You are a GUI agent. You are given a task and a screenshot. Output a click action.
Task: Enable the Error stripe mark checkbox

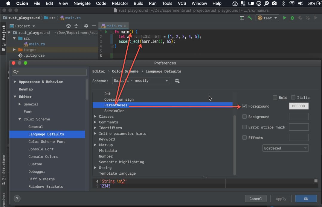point(244,127)
